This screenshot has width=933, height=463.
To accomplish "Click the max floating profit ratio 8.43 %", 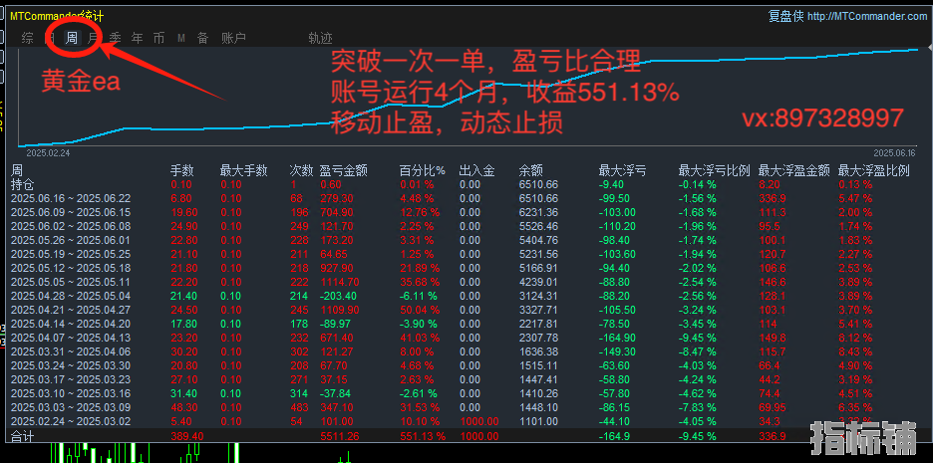I will pos(855,351).
